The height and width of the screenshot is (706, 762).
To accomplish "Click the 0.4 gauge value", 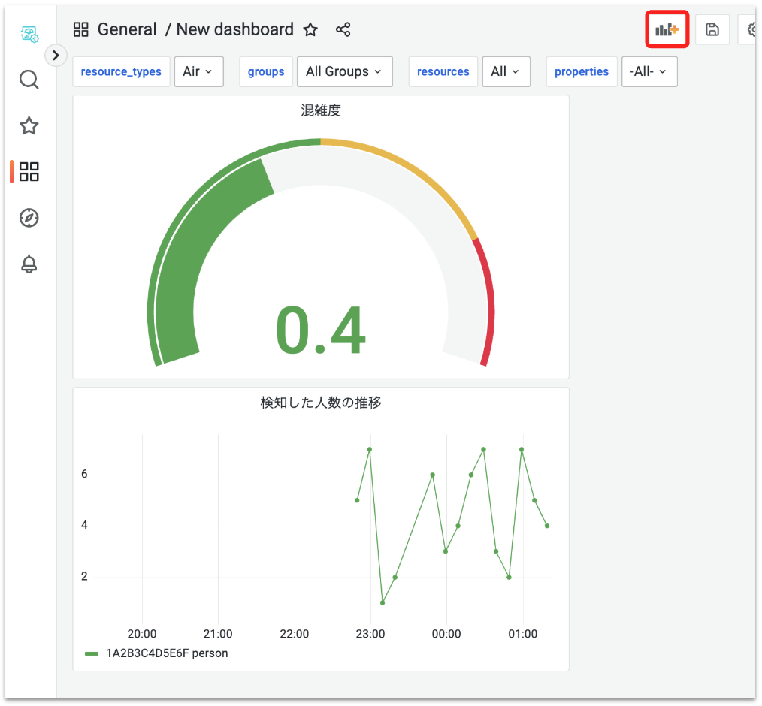I will [x=321, y=330].
